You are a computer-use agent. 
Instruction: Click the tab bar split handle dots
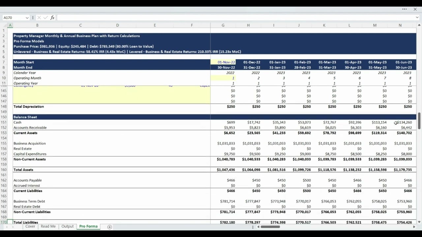[253, 227]
